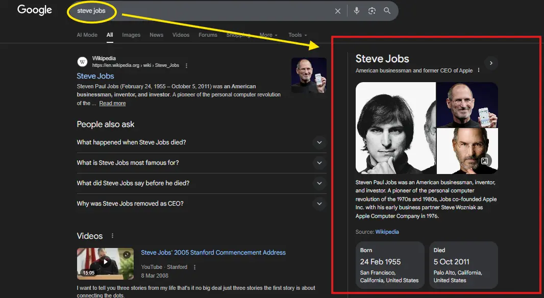
Task: Click 'YouTube · Stanford' source text
Action: tap(164, 267)
